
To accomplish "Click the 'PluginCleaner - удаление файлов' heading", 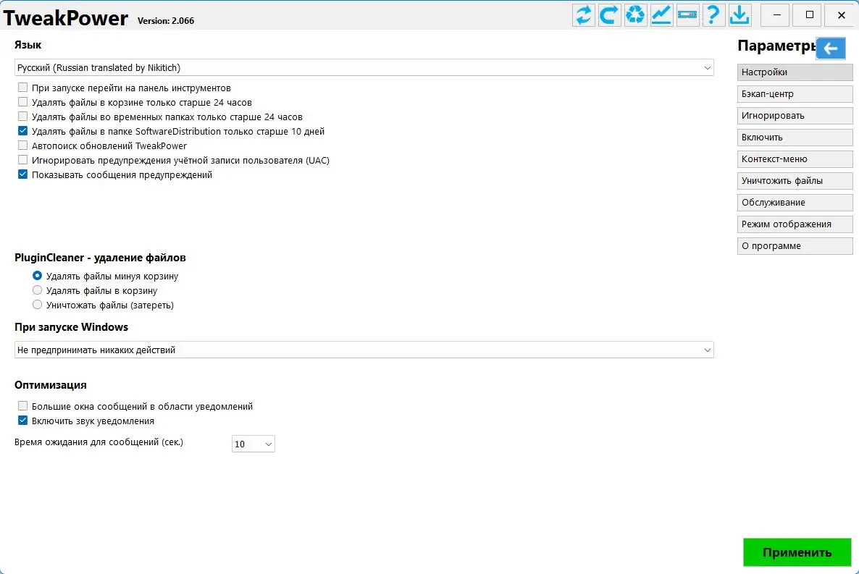I will click(100, 258).
